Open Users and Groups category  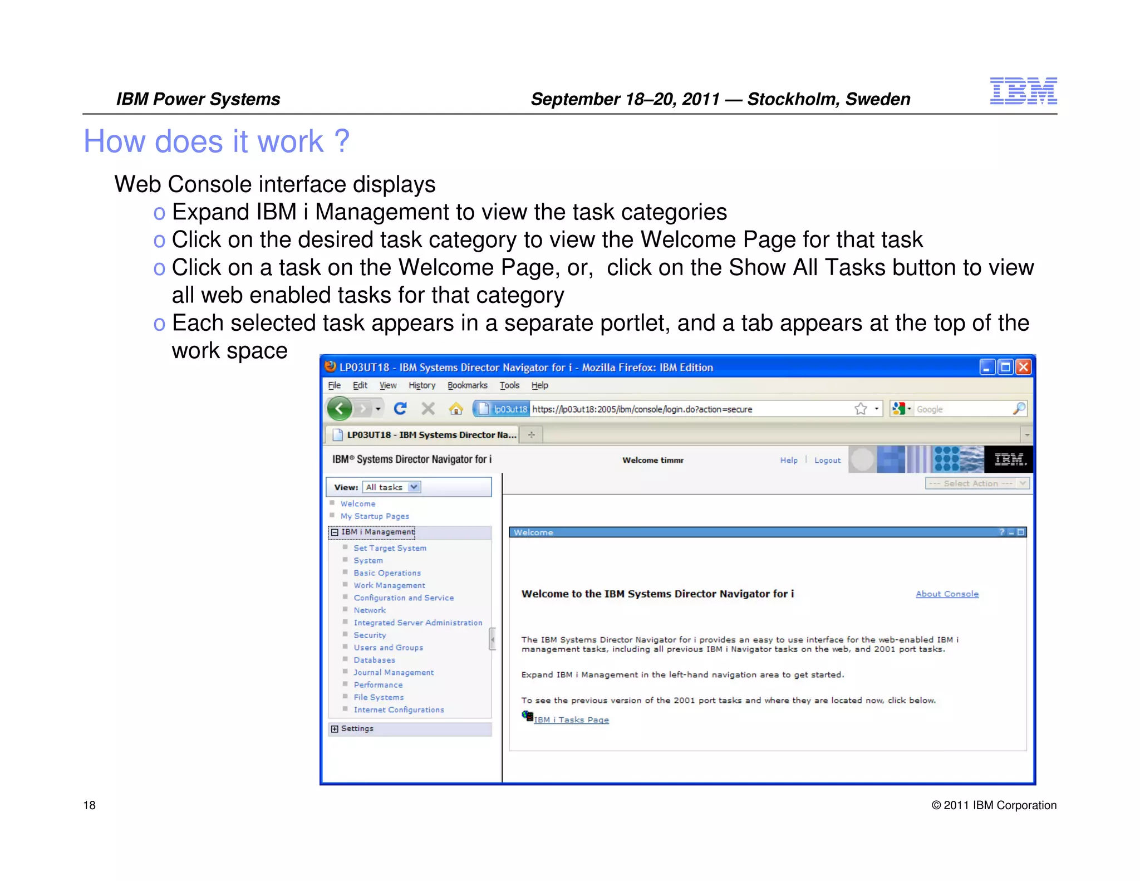388,647
